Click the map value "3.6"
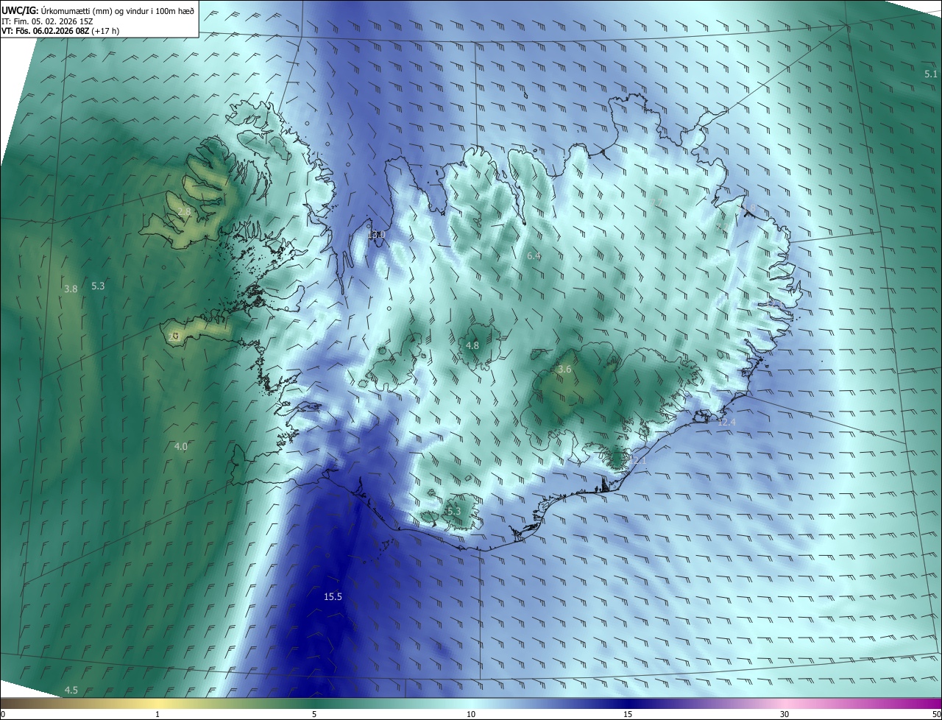The width and height of the screenshot is (942, 720). [x=564, y=369]
